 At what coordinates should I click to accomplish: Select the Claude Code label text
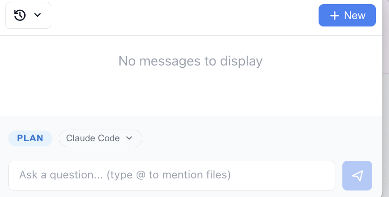pyautogui.click(x=93, y=138)
